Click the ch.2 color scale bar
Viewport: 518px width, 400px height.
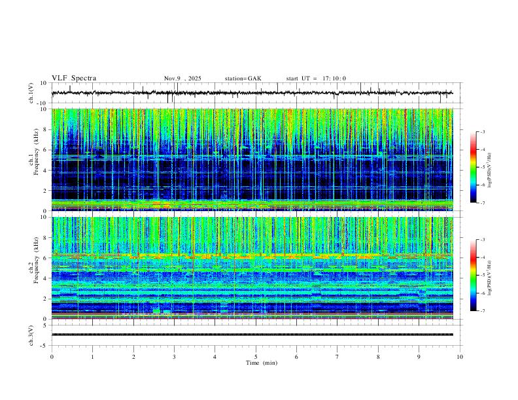tap(473, 275)
